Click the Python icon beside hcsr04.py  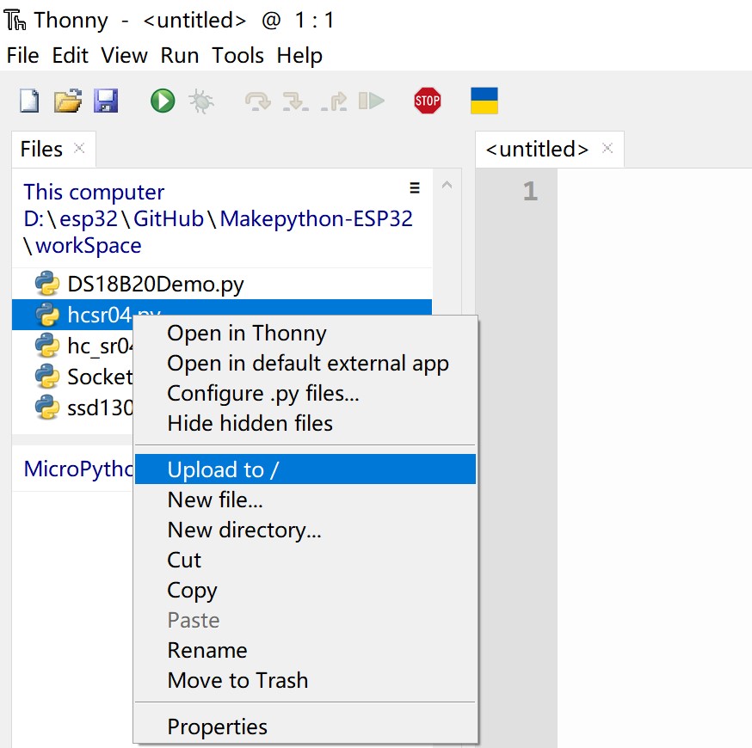pyautogui.click(x=47, y=315)
